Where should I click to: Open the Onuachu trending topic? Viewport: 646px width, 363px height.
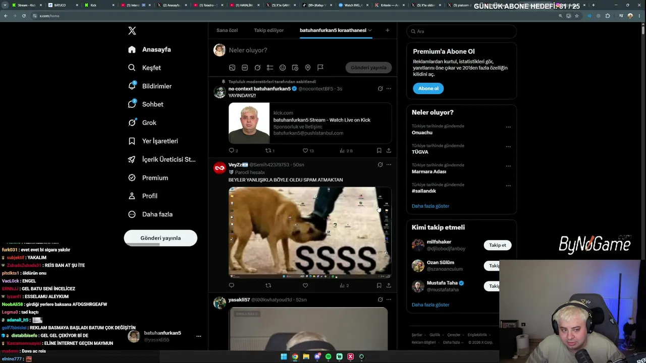click(x=422, y=133)
